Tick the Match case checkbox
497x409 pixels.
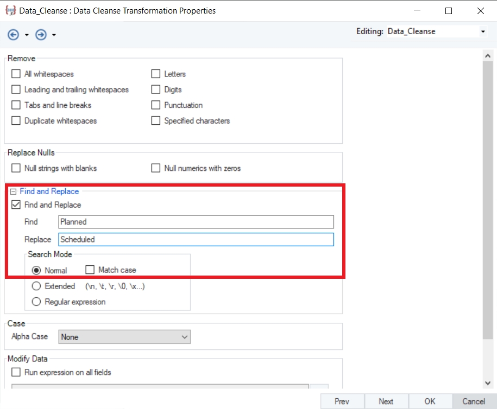pyautogui.click(x=90, y=270)
